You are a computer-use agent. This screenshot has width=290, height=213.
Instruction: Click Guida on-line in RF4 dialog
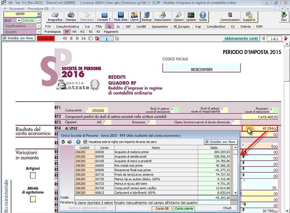[x=221, y=142]
